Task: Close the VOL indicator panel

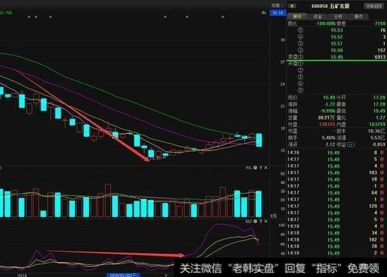Action: click(x=266, y=167)
